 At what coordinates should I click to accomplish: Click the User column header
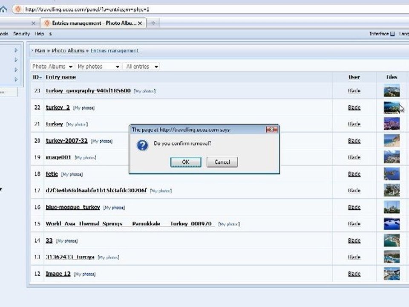(354, 77)
